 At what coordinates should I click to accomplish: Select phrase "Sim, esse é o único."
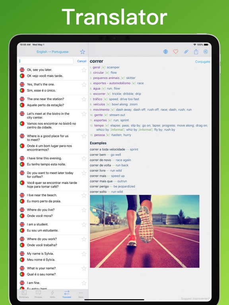point(41,91)
